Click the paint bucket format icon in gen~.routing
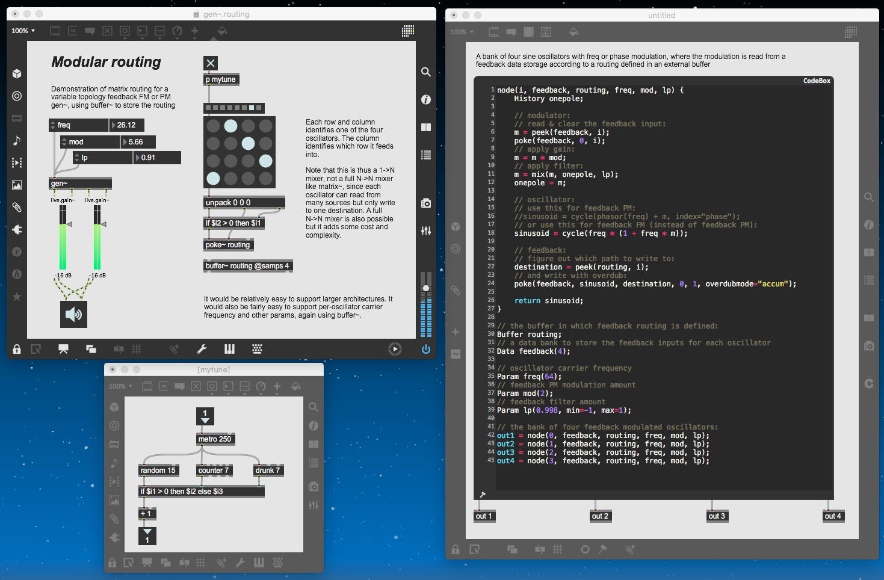Viewport: 884px width, 580px height. click(x=221, y=31)
